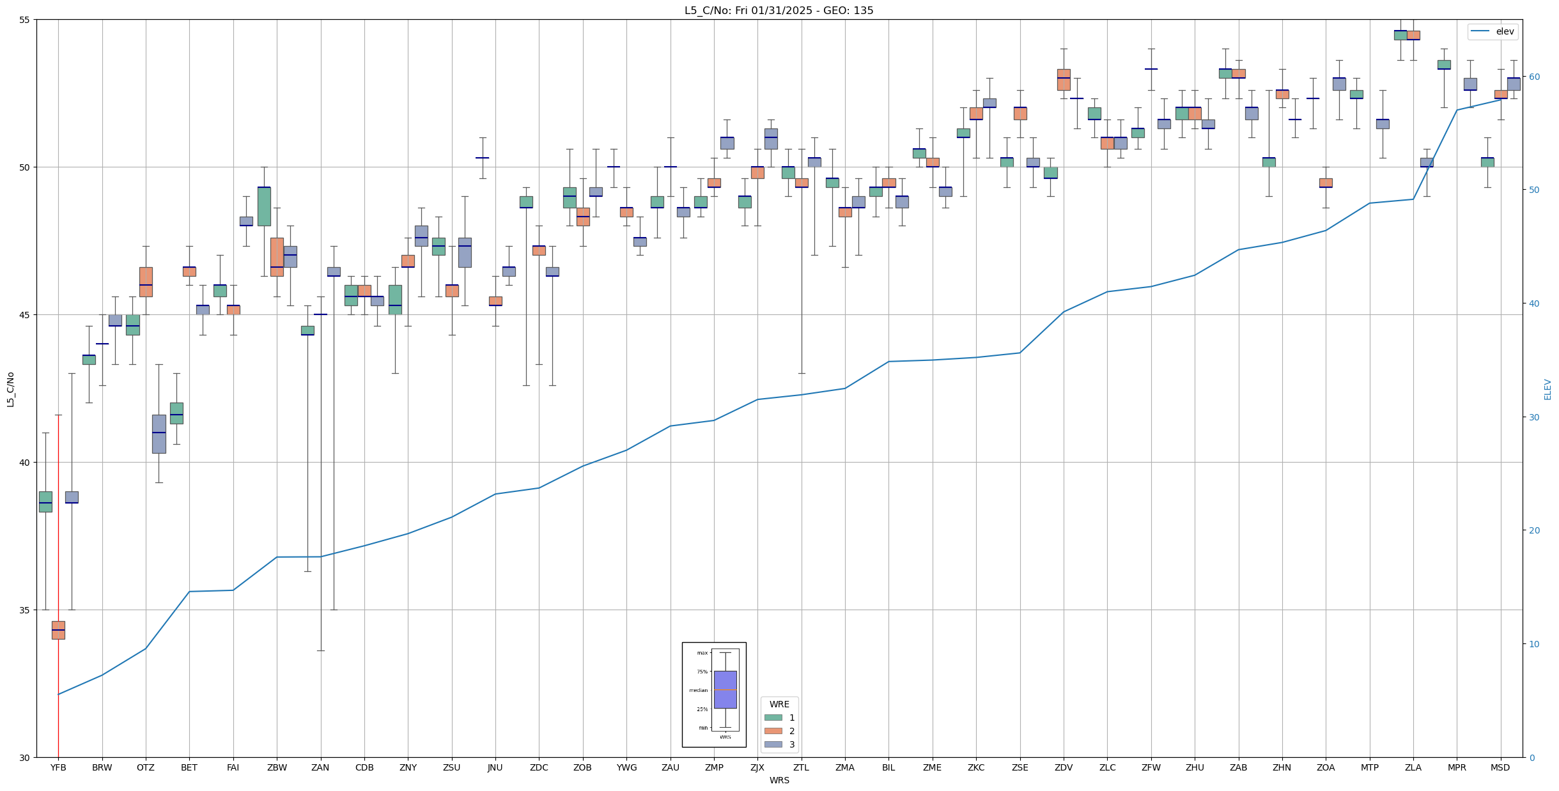Click the ZTL station tick label
Screen dimensions: 1559x791
click(801, 768)
